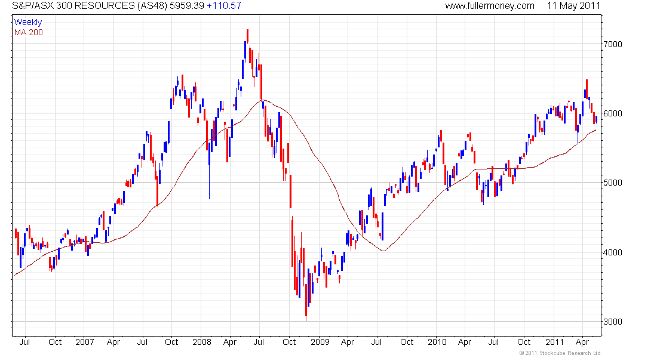Screen dimensions: 657x358
Task: Click the April 2011 high candle near 6500
Action: coord(587,89)
